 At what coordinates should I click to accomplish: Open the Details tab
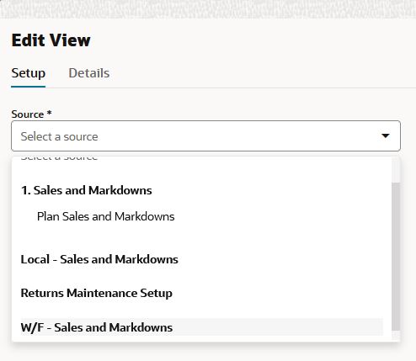pyautogui.click(x=89, y=73)
